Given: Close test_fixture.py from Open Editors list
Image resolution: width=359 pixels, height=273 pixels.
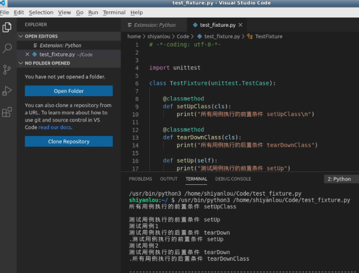Looking at the screenshot, I should tap(27, 54).
